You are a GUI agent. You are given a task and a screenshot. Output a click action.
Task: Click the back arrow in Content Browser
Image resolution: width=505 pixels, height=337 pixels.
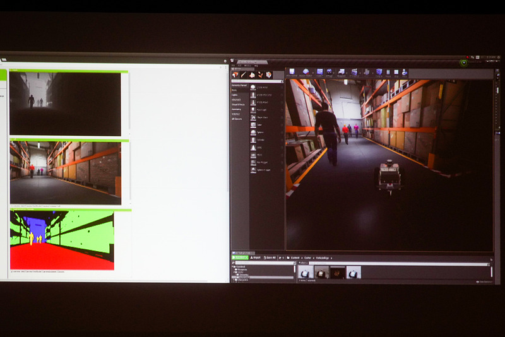[x=280, y=258]
